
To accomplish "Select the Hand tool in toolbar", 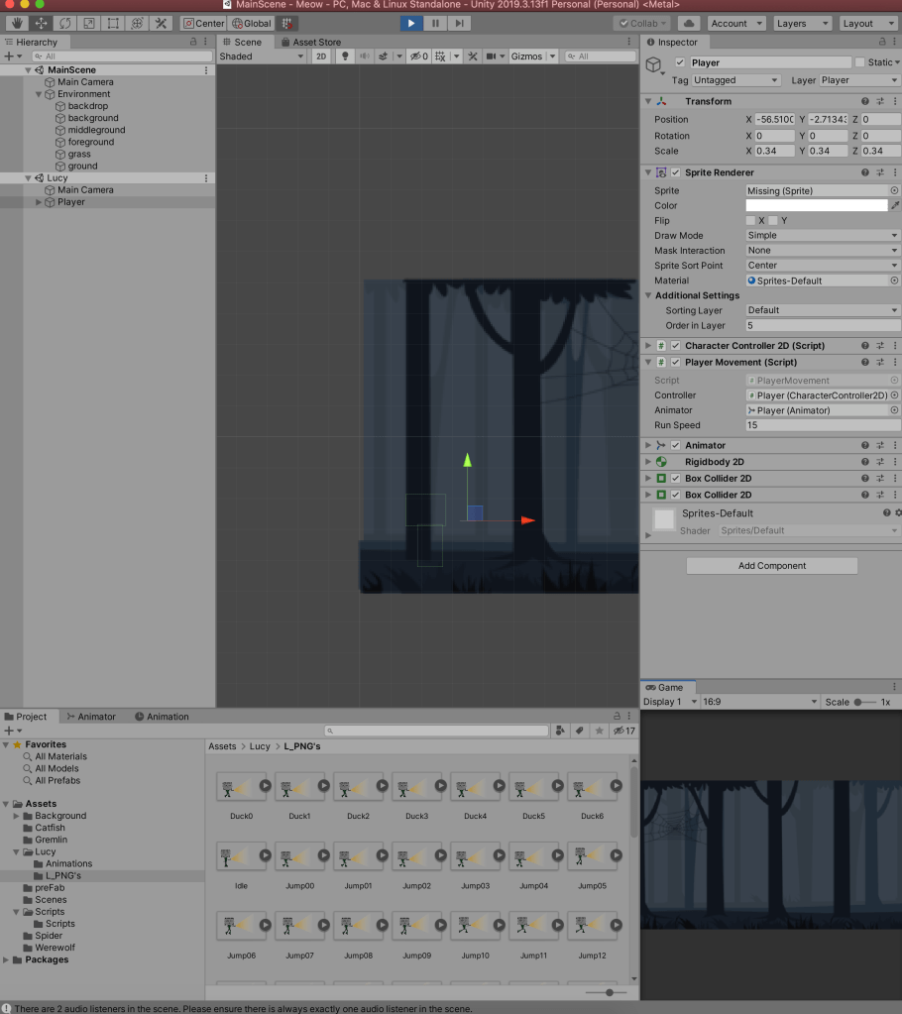I will click(x=17, y=23).
